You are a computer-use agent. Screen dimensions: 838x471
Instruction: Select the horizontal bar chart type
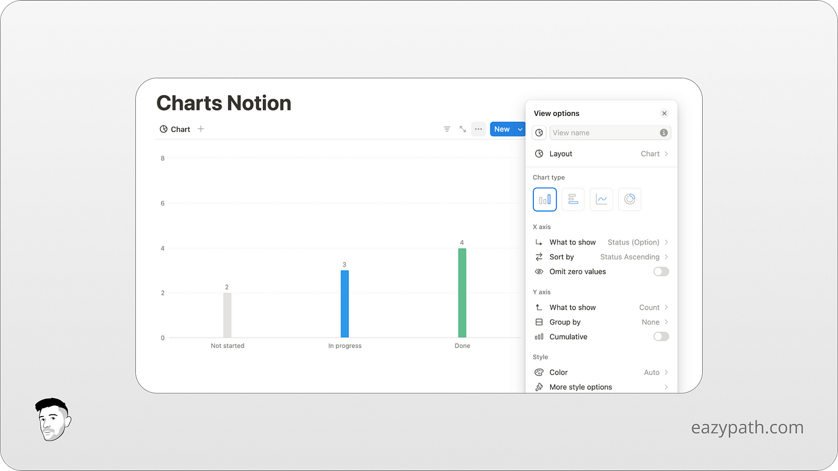coord(573,199)
